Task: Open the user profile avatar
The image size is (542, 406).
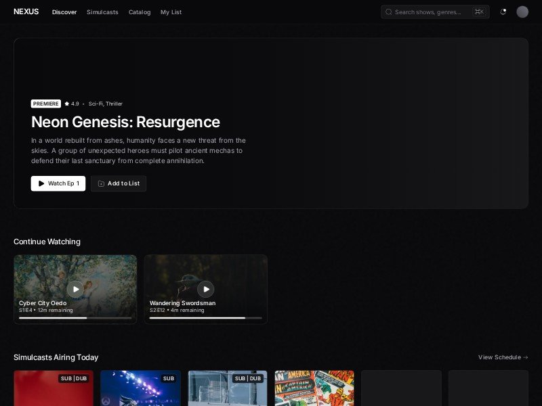Action: tap(522, 12)
